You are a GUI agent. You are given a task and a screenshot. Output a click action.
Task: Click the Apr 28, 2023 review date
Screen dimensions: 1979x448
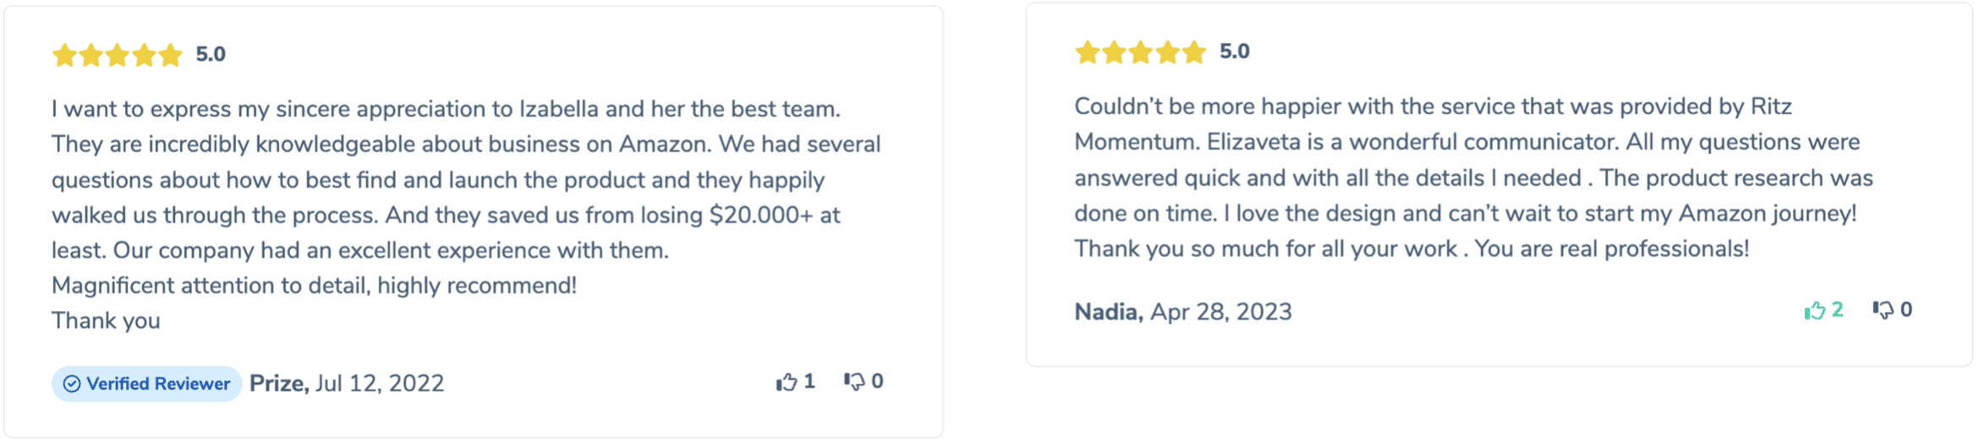[x=1220, y=312]
